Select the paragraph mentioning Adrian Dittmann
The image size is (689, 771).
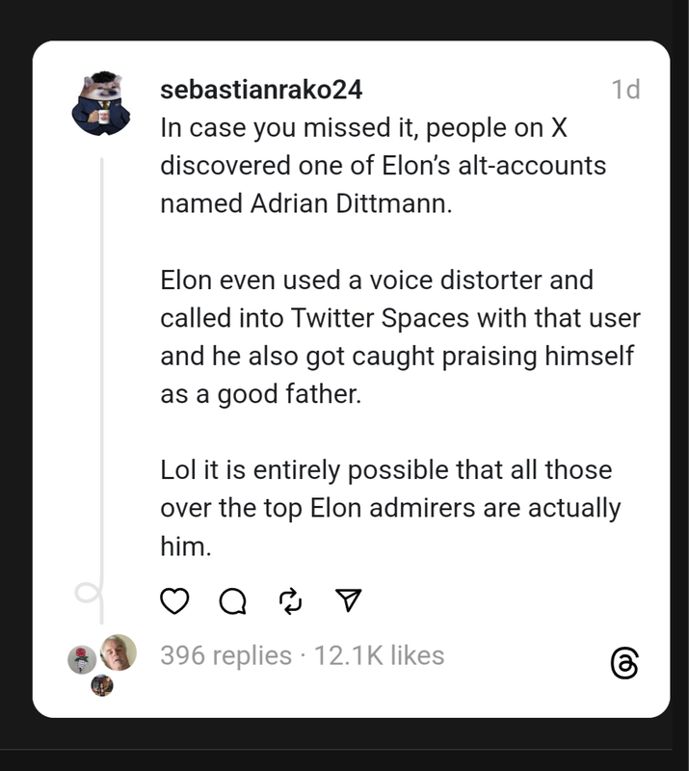pos(384,166)
